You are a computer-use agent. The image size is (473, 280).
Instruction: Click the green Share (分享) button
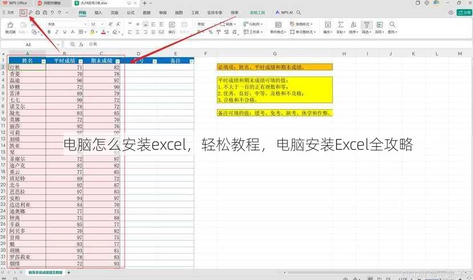(464, 13)
